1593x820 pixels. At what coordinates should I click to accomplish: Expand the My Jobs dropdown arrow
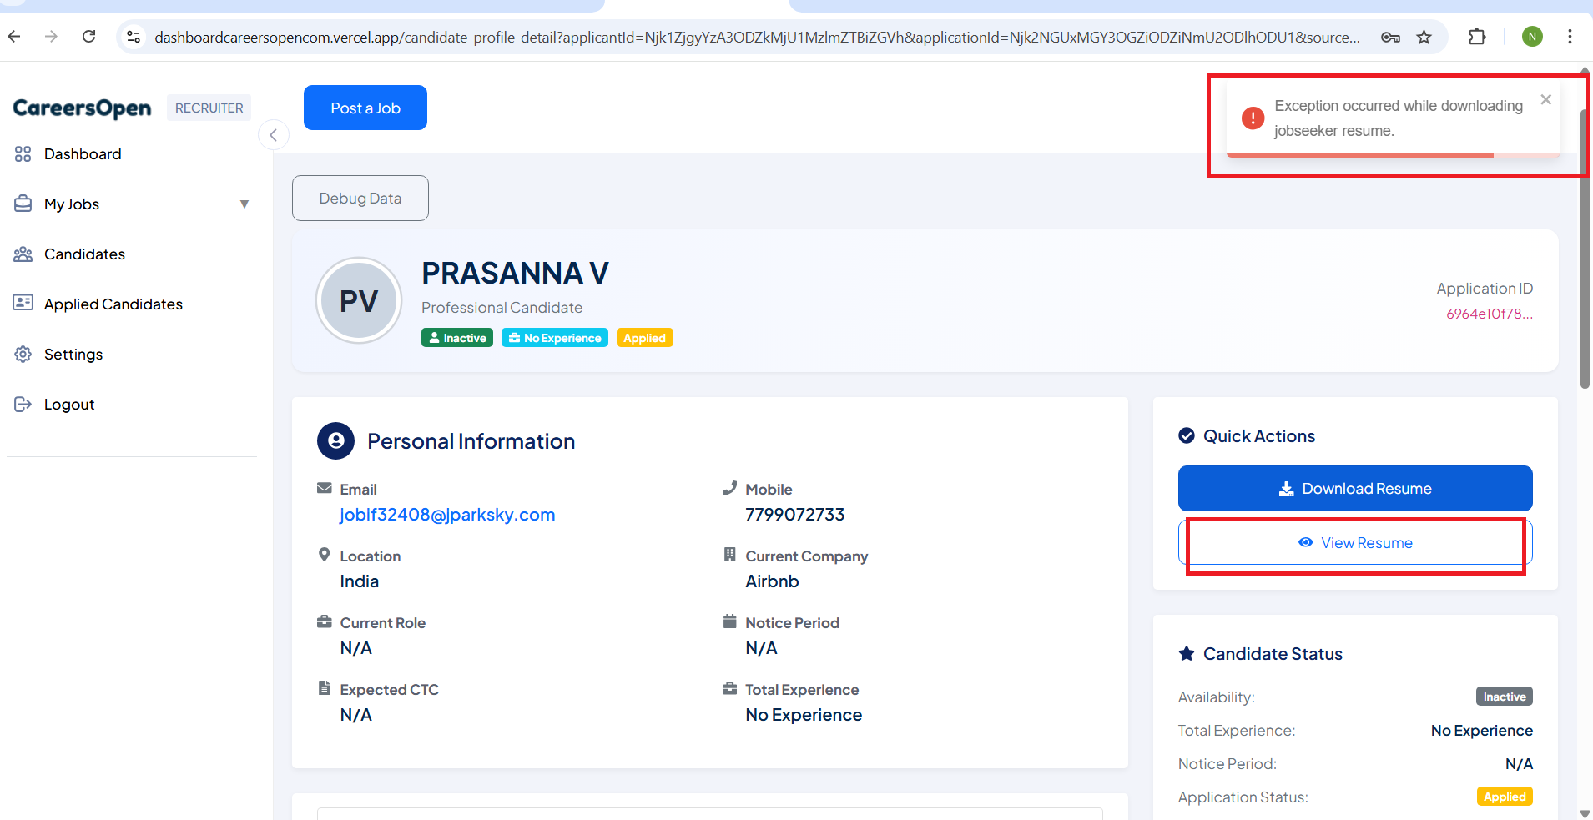click(x=244, y=204)
